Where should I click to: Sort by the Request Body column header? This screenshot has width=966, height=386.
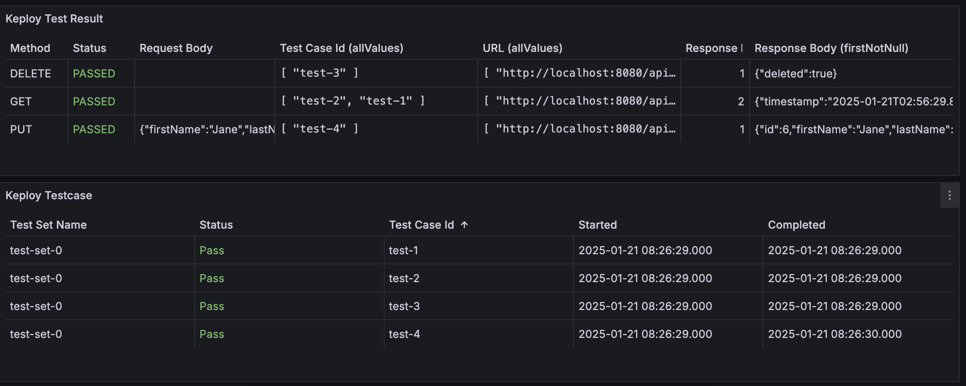[x=176, y=48]
